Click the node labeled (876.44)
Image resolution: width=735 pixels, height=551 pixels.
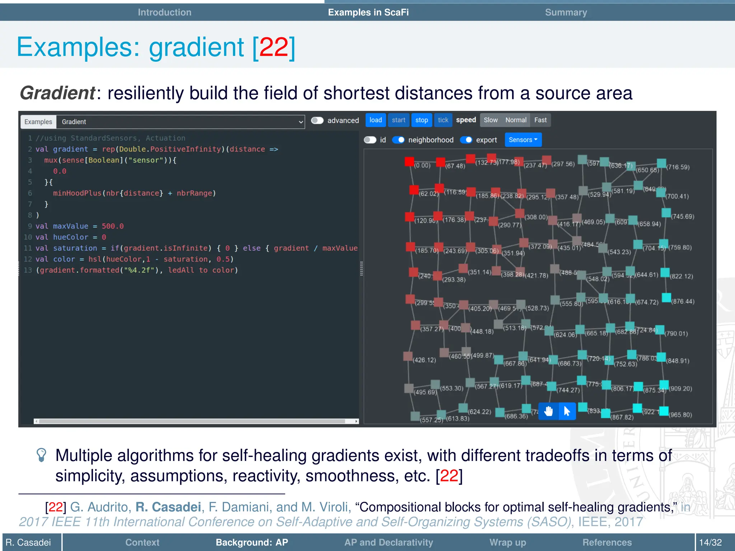666,297
